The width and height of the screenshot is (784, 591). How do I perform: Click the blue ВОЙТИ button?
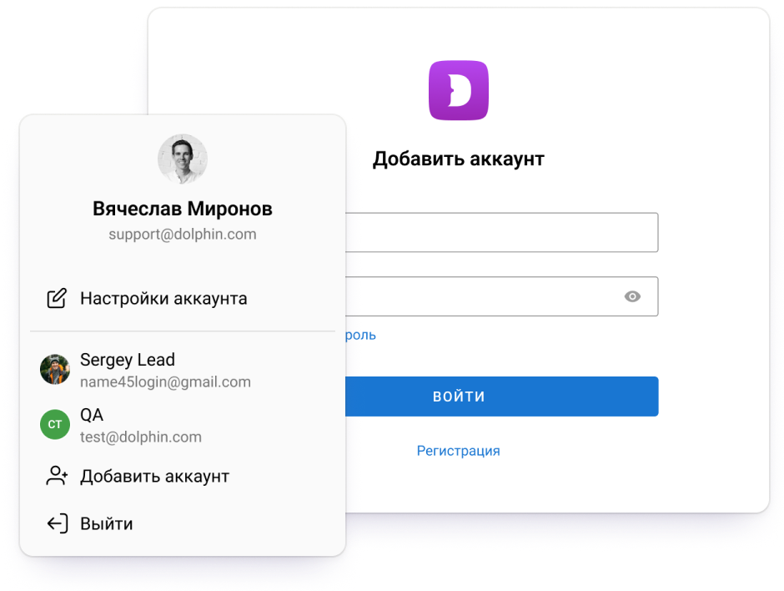[x=501, y=397]
